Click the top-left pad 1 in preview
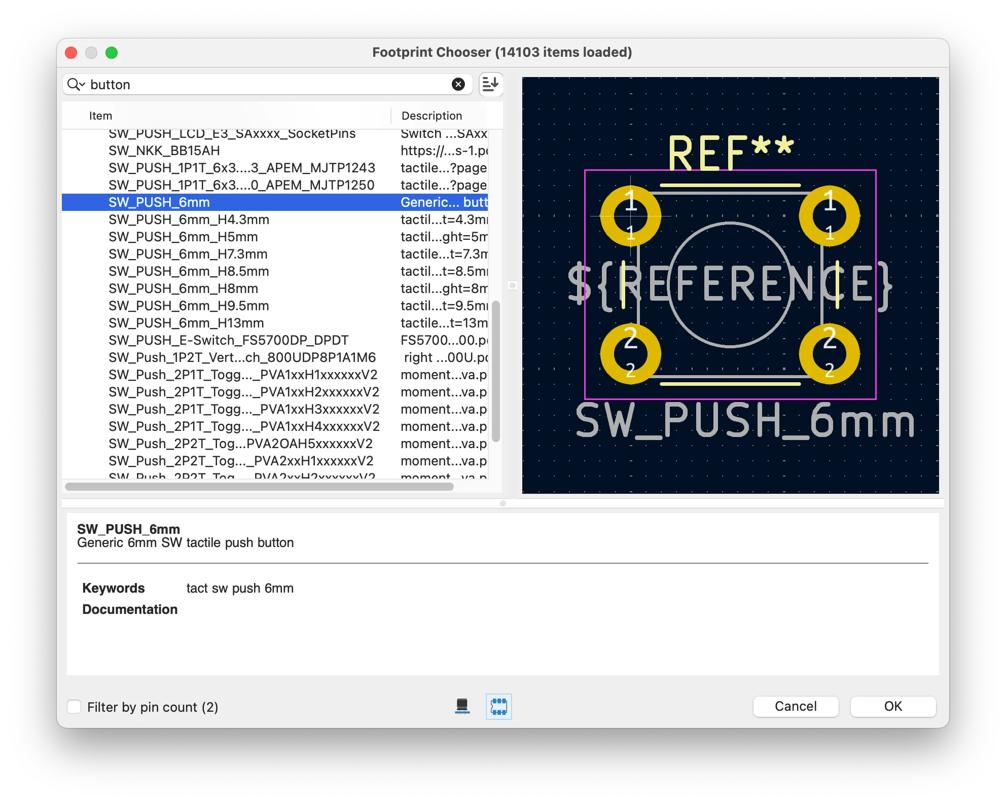This screenshot has width=1006, height=803. [x=630, y=215]
